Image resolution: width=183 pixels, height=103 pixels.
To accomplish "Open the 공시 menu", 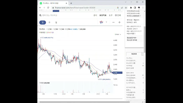I will 95,15.
